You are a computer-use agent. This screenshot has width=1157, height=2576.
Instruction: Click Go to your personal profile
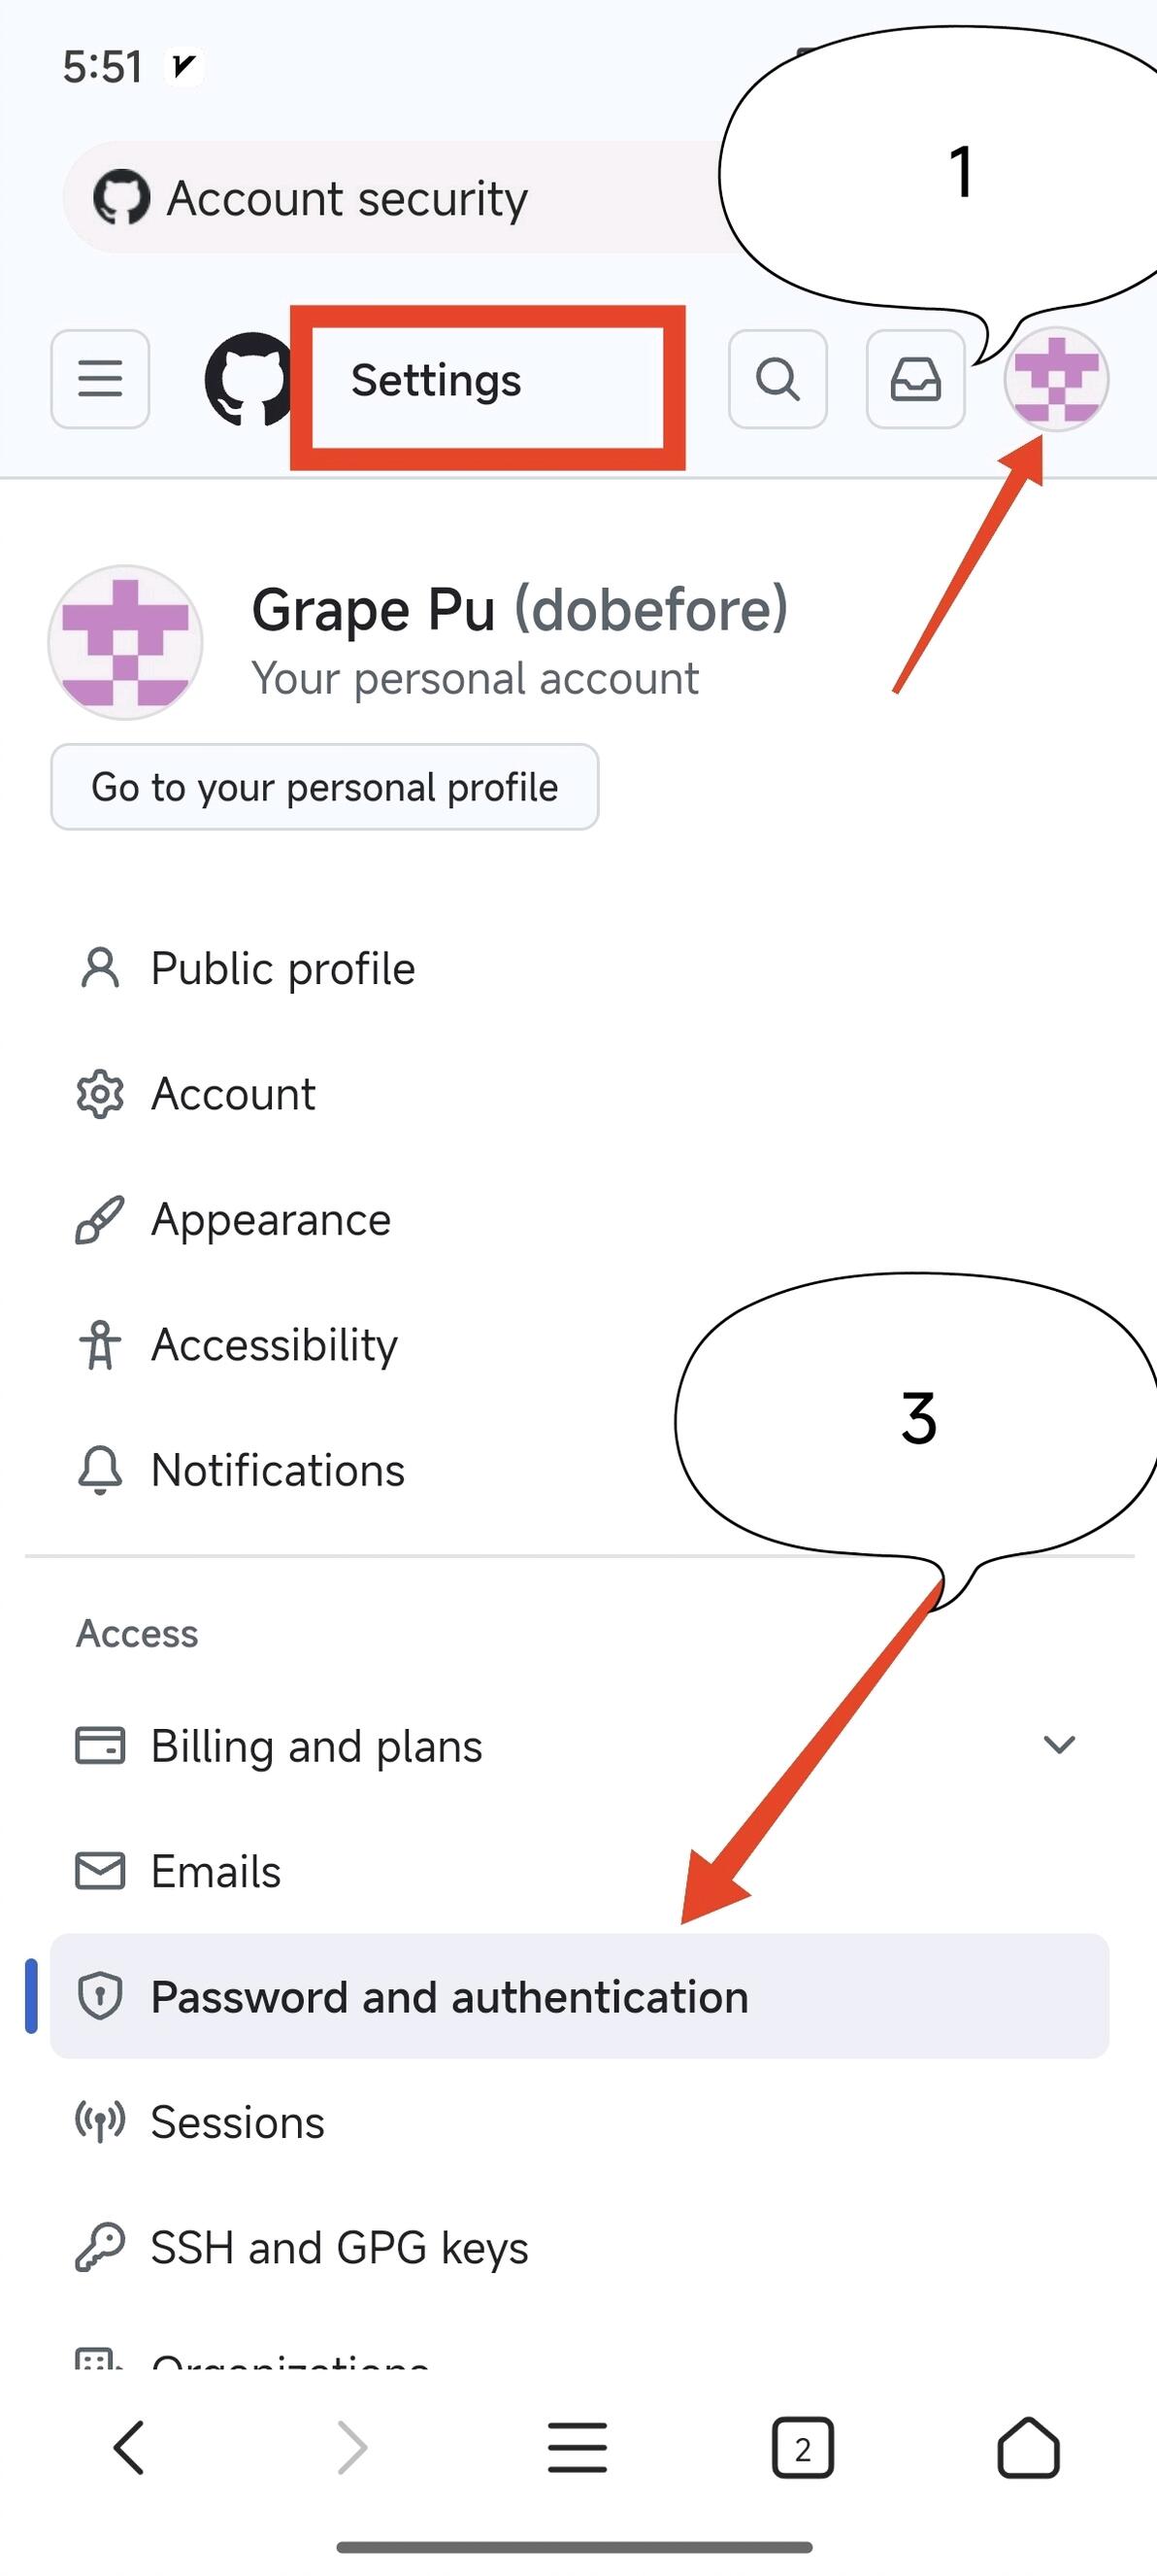tap(325, 787)
